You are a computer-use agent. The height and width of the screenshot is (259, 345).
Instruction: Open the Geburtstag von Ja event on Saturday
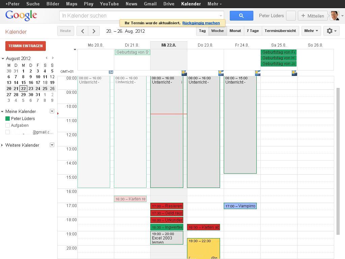pos(279,64)
